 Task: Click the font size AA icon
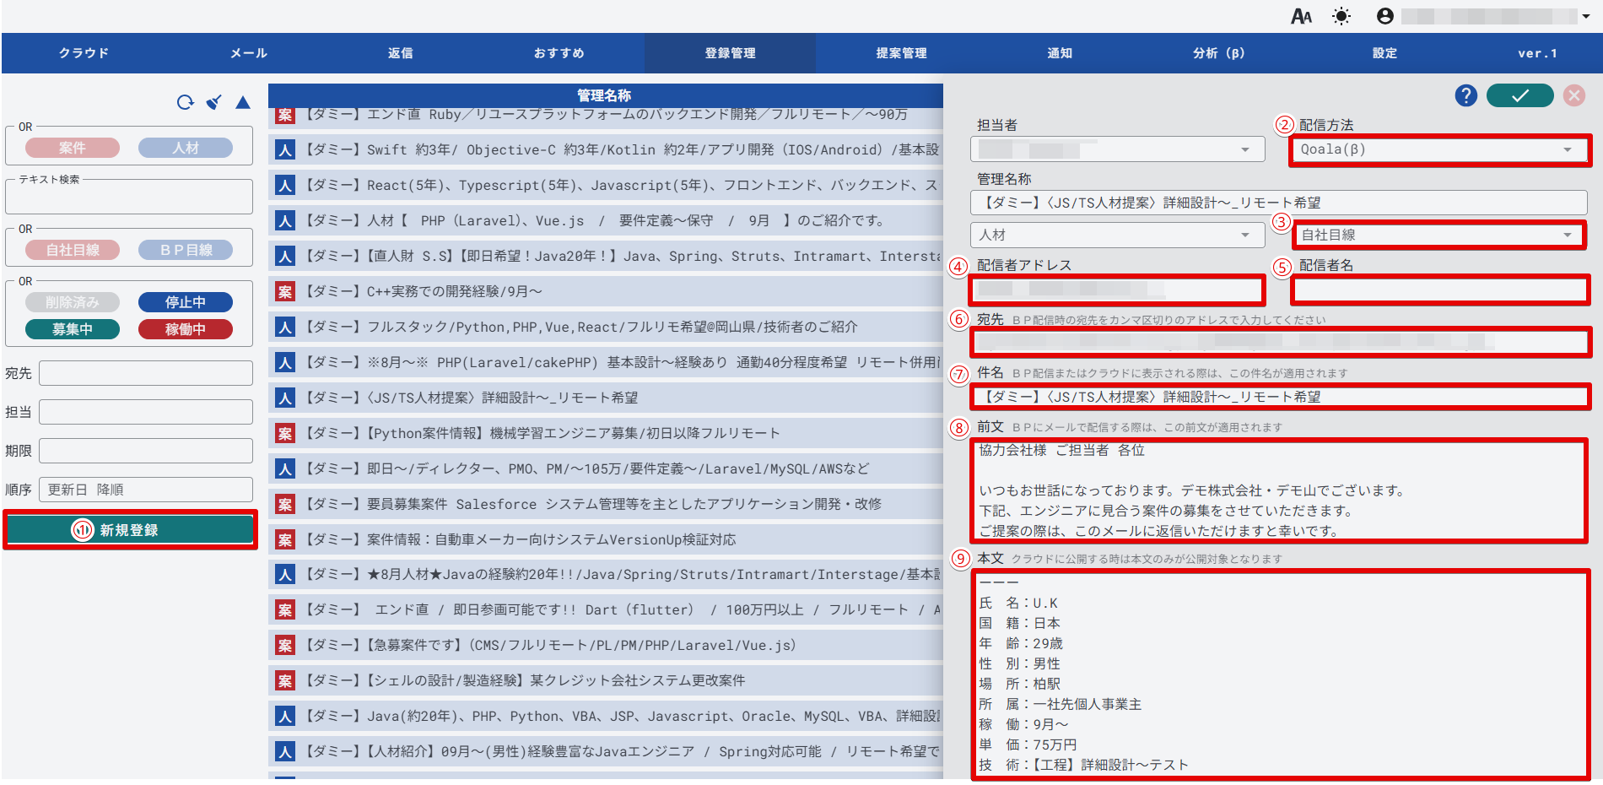pos(1301,16)
